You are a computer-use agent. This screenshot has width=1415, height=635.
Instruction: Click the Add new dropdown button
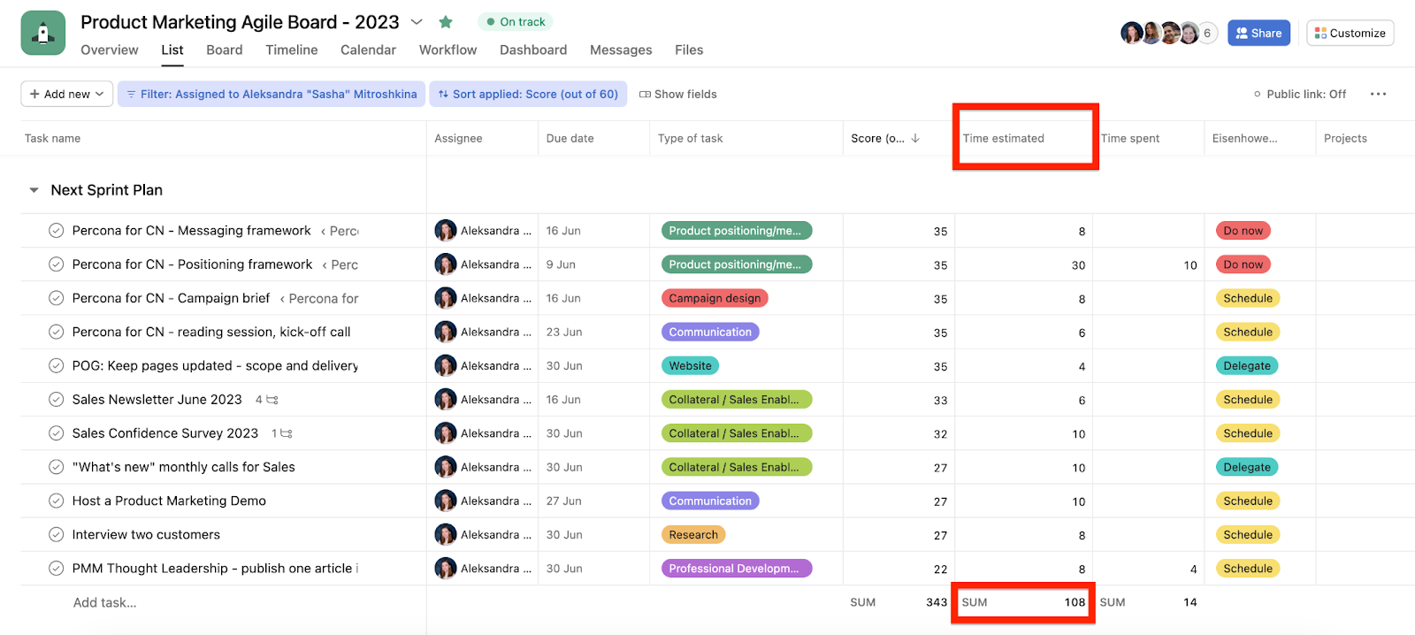coord(67,94)
